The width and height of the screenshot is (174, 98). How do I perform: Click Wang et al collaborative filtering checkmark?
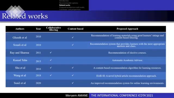tap(51, 75)
